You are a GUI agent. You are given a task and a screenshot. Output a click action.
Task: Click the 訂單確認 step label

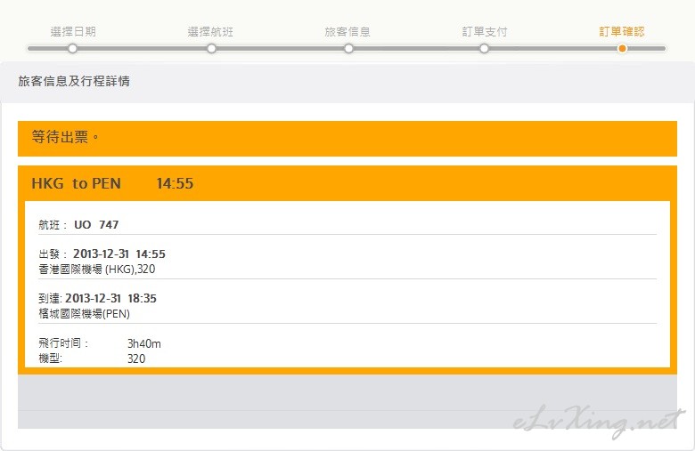coord(622,31)
